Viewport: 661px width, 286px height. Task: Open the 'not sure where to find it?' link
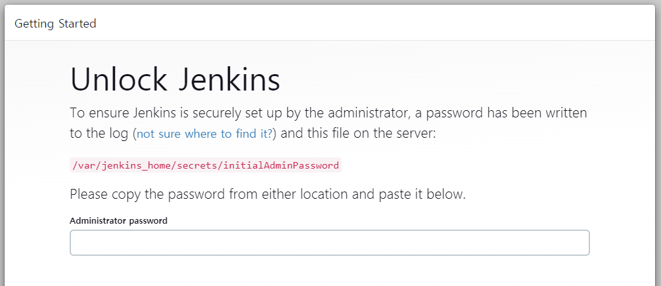pos(204,134)
